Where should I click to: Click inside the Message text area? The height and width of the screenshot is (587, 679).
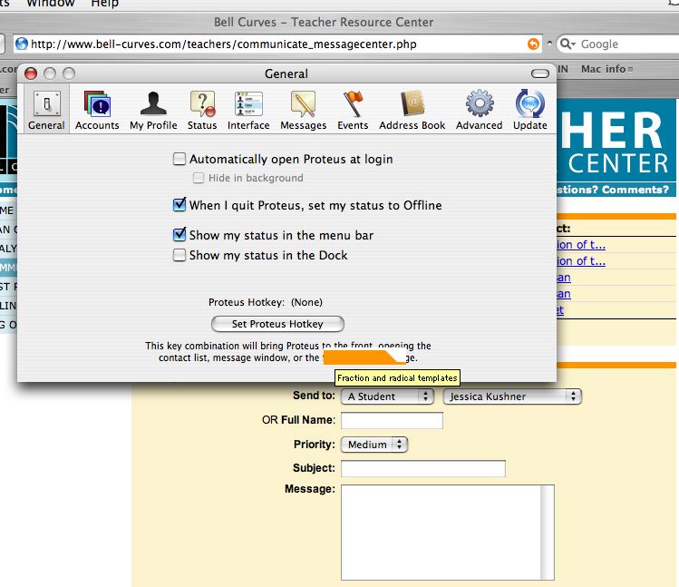tap(441, 533)
